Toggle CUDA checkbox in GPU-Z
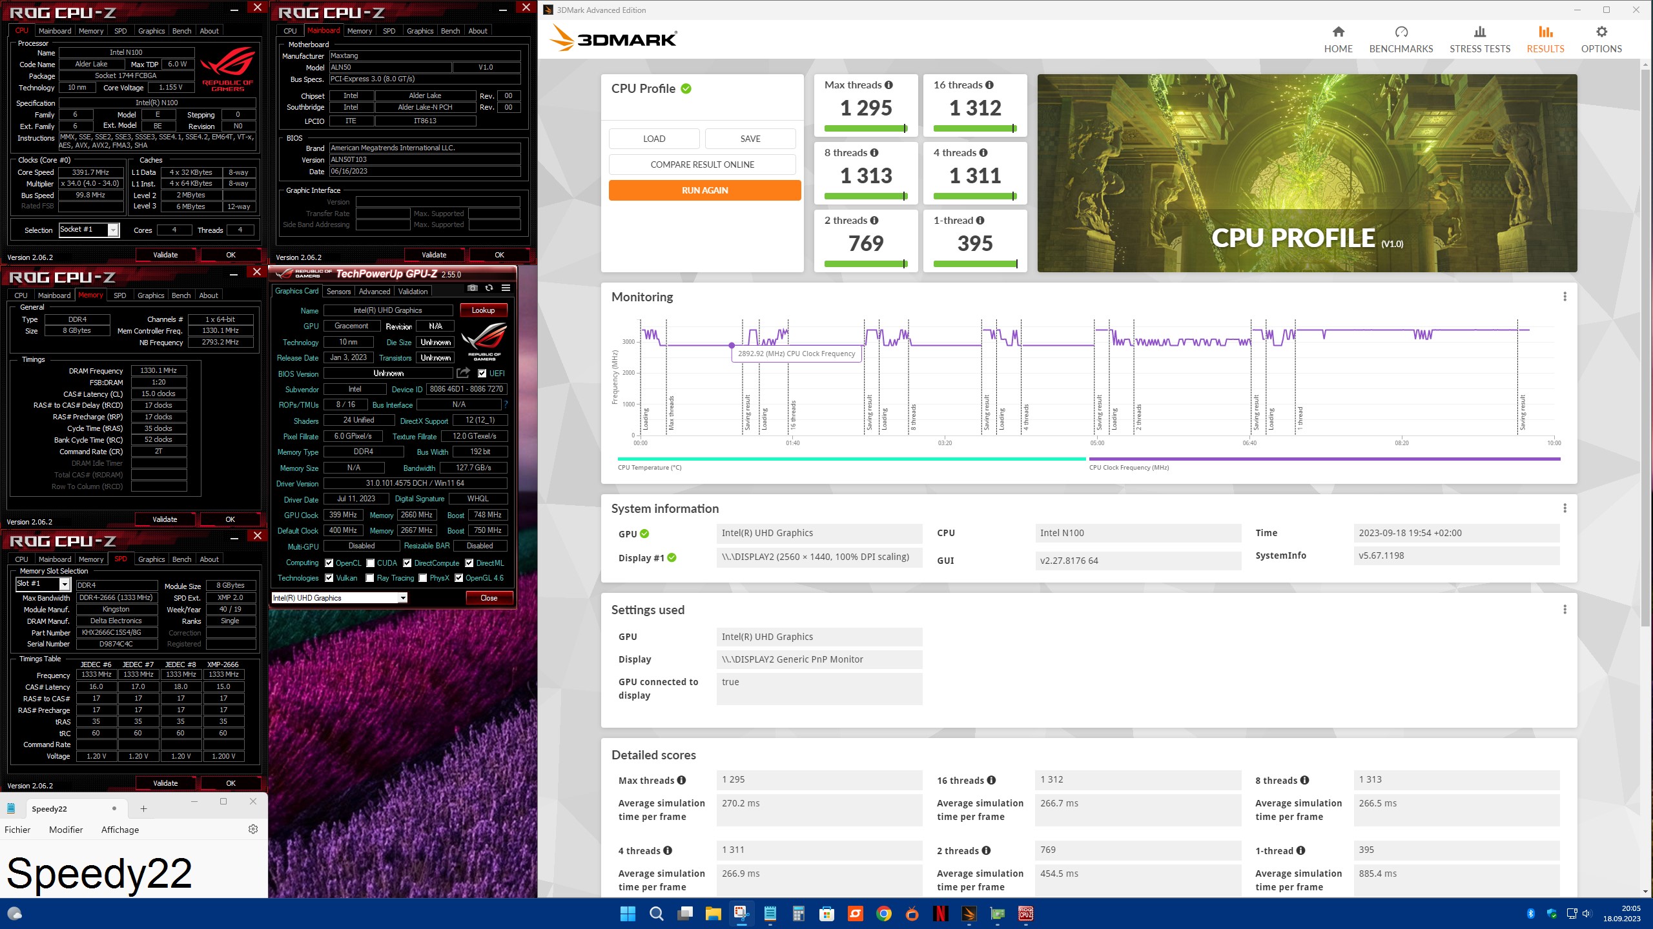1653x929 pixels. pyautogui.click(x=371, y=563)
